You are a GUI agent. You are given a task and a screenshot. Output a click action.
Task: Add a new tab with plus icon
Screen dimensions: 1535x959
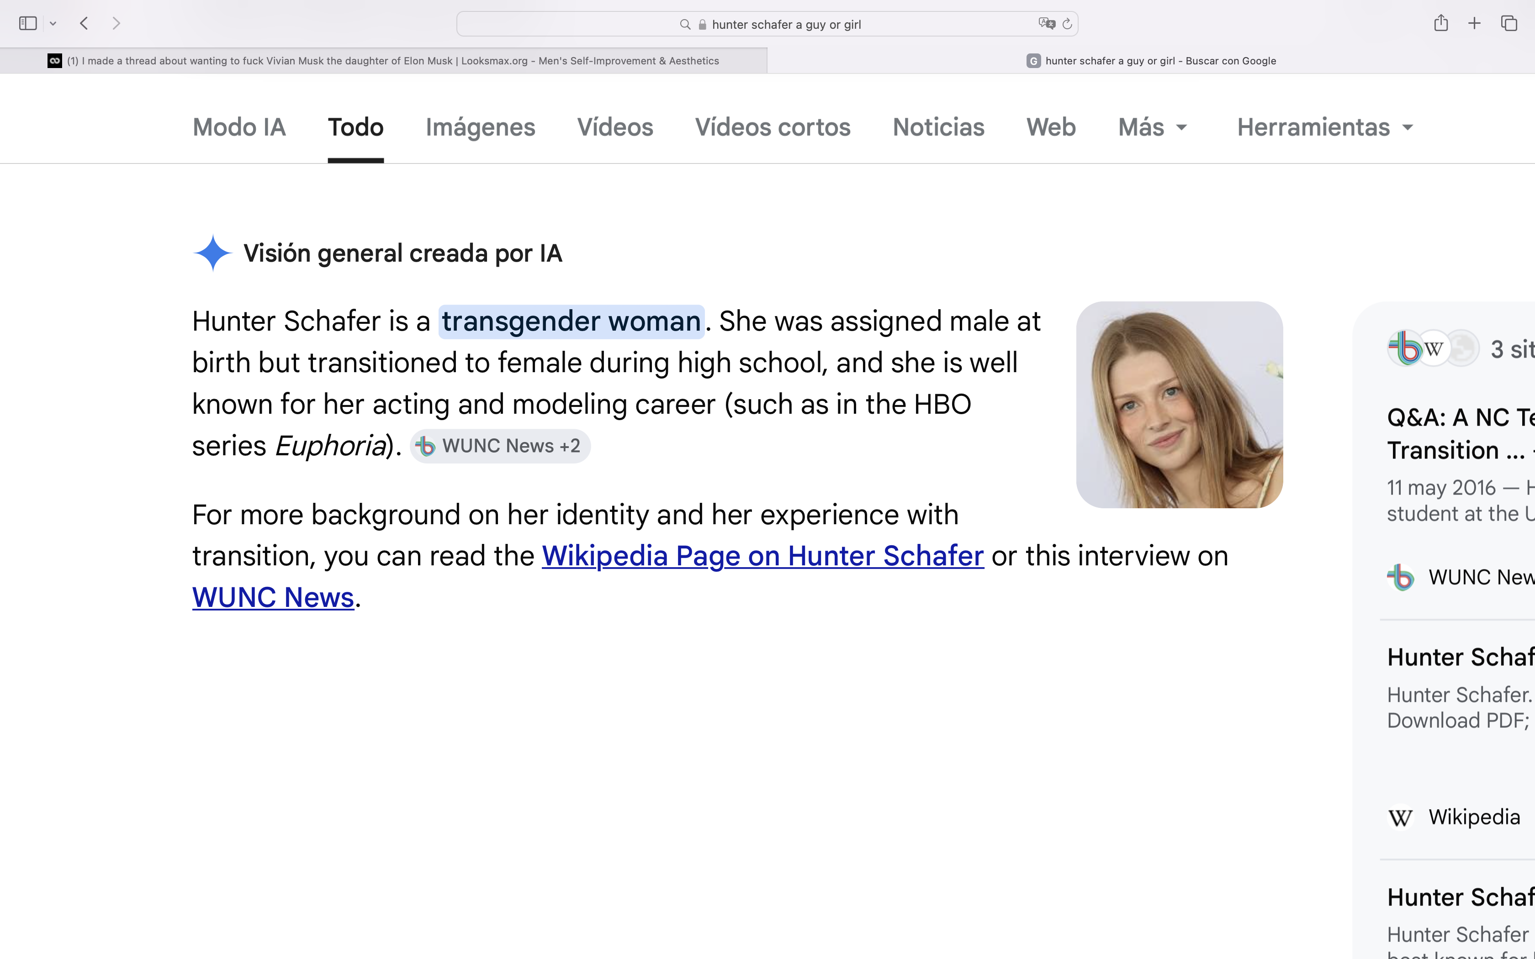coord(1474,23)
